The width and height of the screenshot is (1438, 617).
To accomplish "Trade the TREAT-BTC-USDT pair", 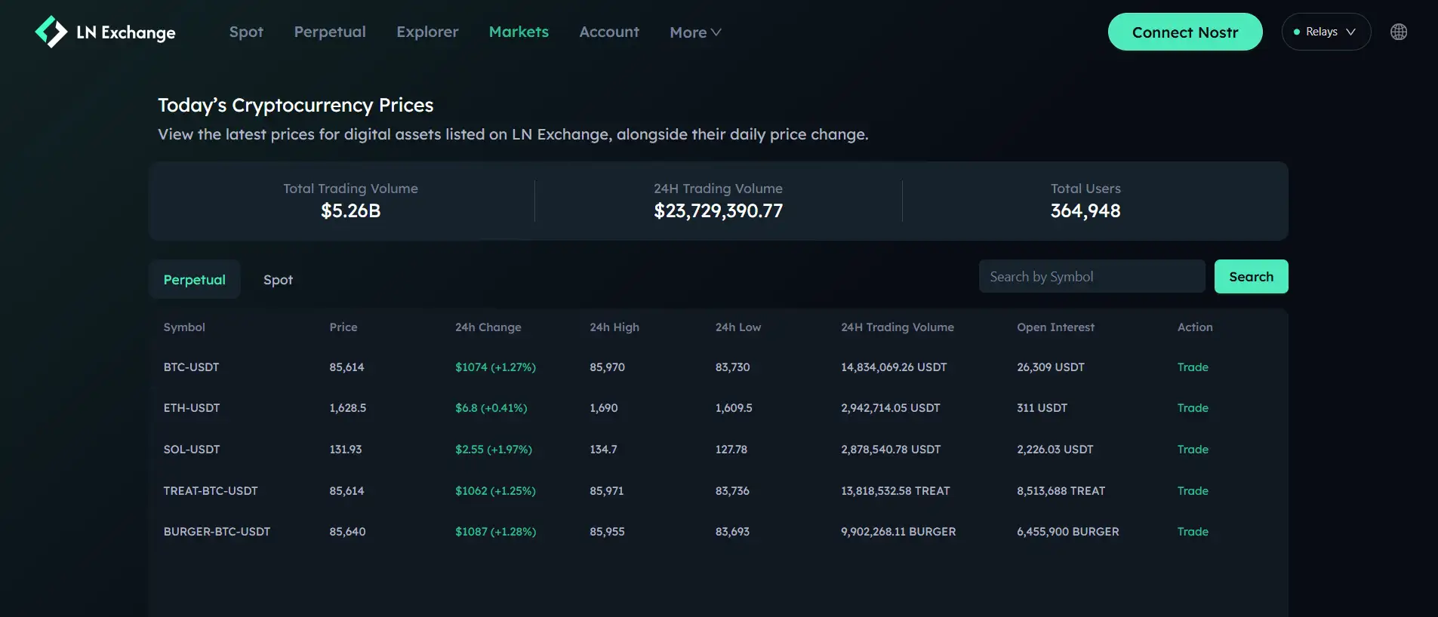I will pos(1193,491).
